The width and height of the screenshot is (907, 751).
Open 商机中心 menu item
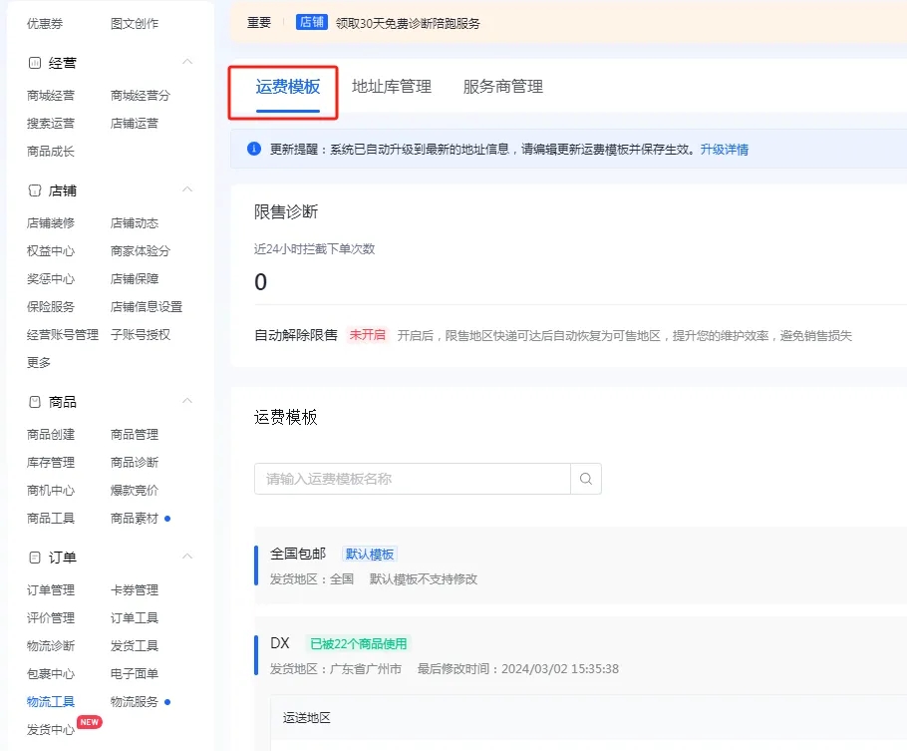coord(50,490)
